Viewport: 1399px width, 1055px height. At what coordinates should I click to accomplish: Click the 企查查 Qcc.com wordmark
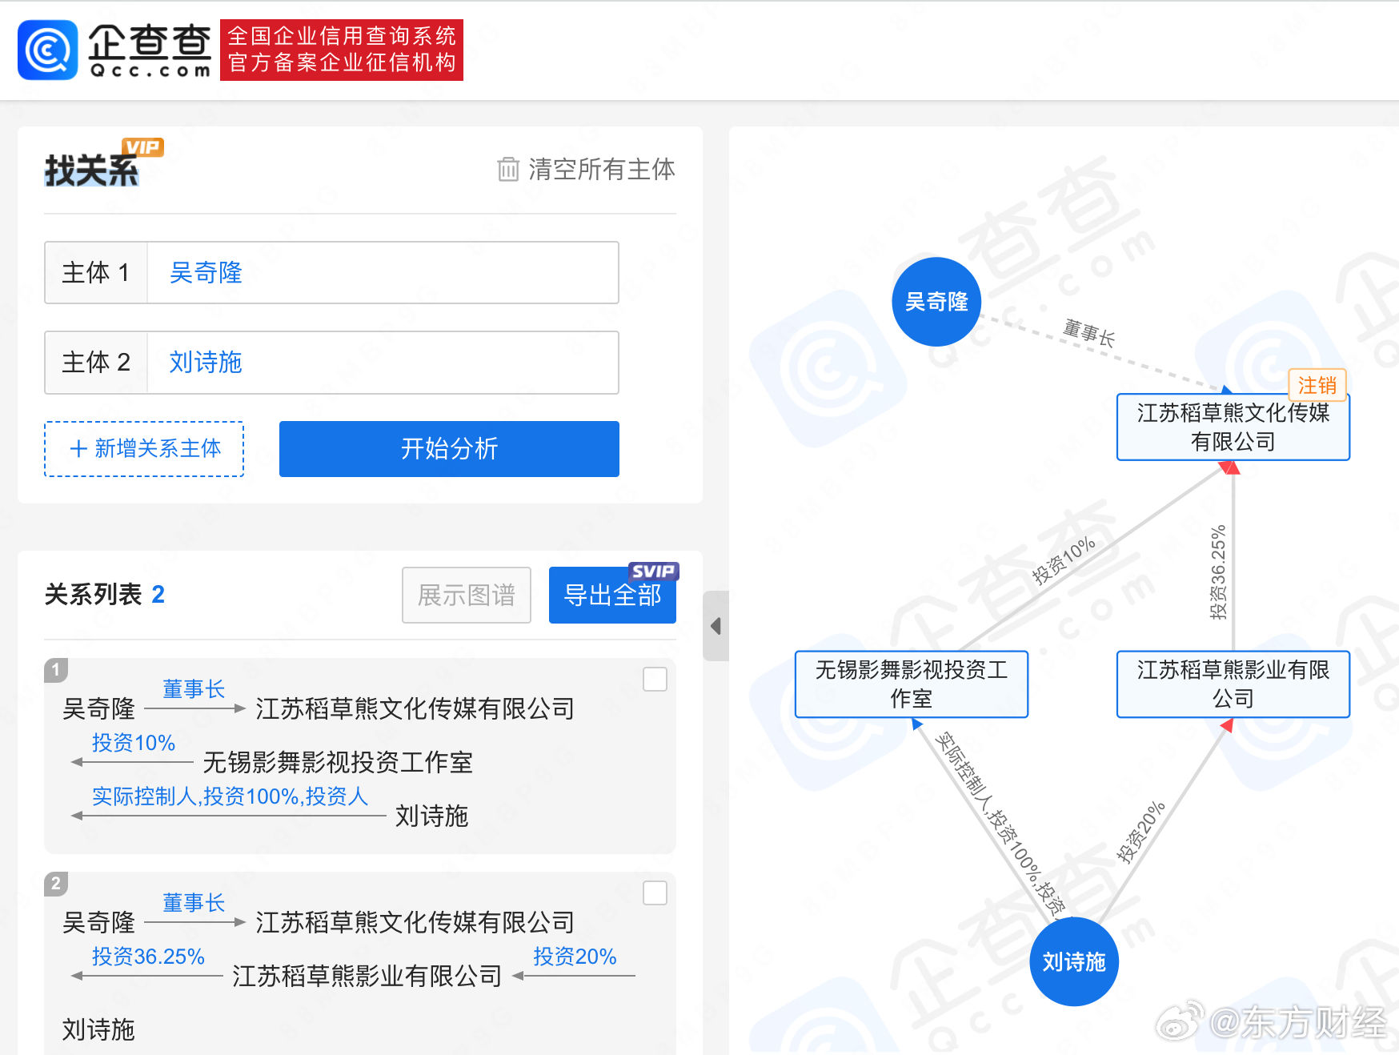point(150,50)
